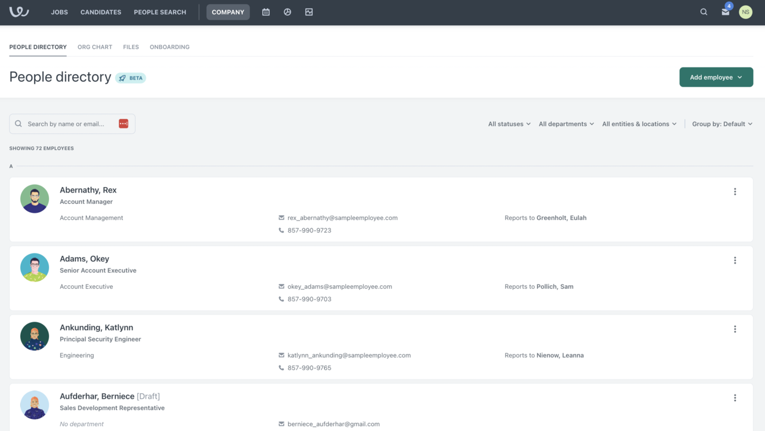Screen dimensions: 765x431
Task: Click Okey Adams's avatar photo
Action: coord(35,267)
